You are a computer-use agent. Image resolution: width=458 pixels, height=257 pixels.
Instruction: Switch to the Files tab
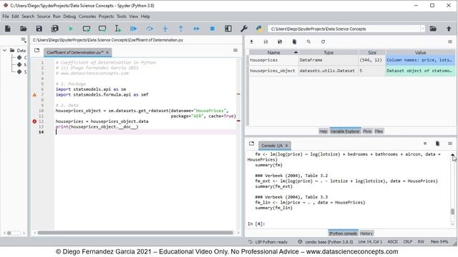(379, 131)
